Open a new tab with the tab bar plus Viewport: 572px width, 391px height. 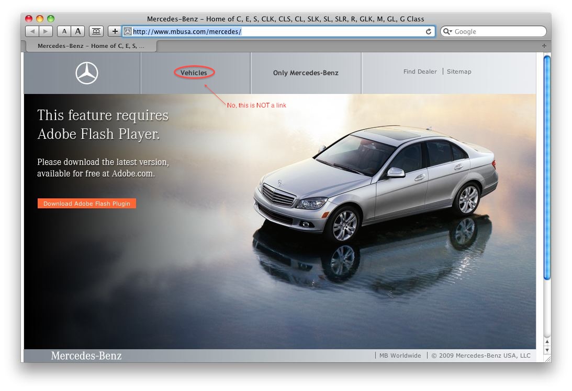click(544, 46)
